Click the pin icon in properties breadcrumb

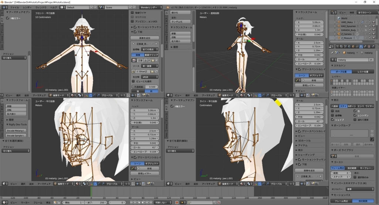[333, 52]
